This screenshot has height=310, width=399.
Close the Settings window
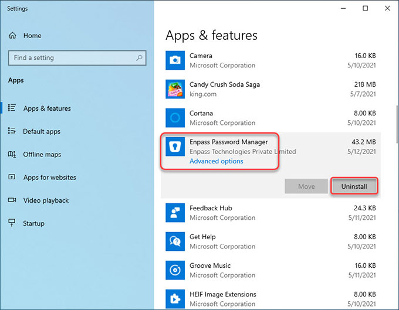387,8
